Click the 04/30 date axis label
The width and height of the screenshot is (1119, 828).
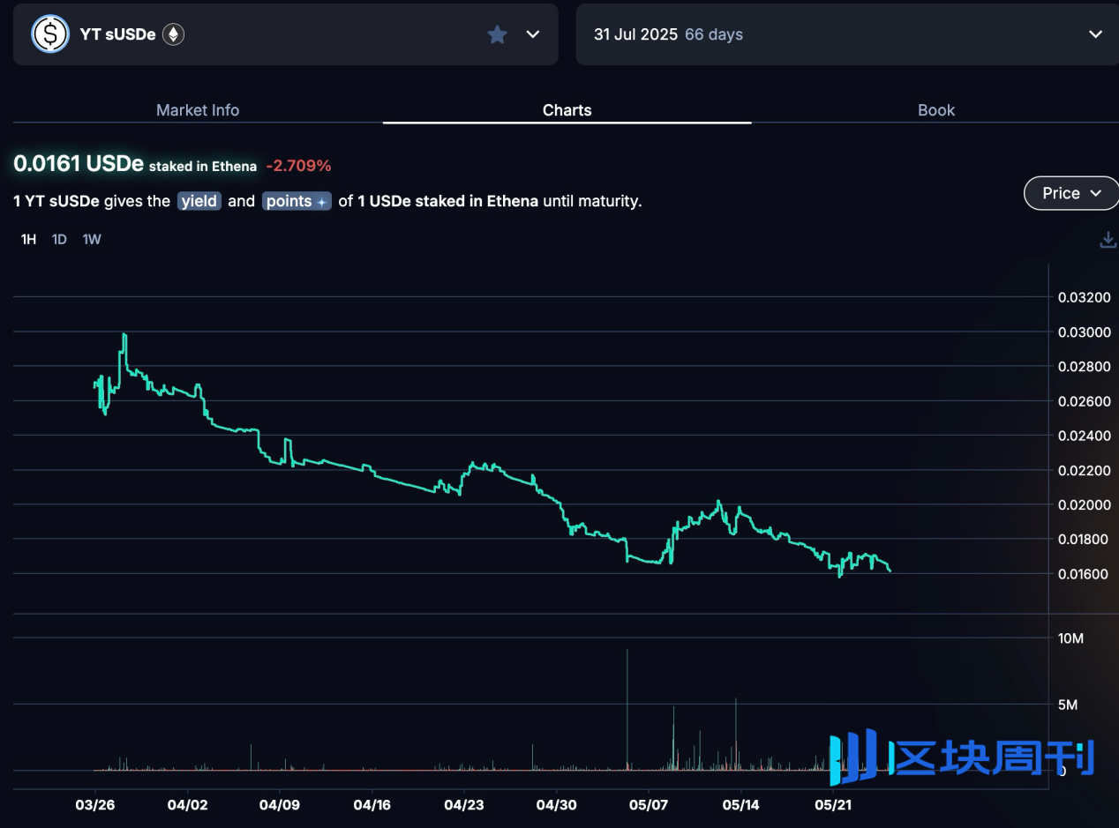click(x=557, y=805)
